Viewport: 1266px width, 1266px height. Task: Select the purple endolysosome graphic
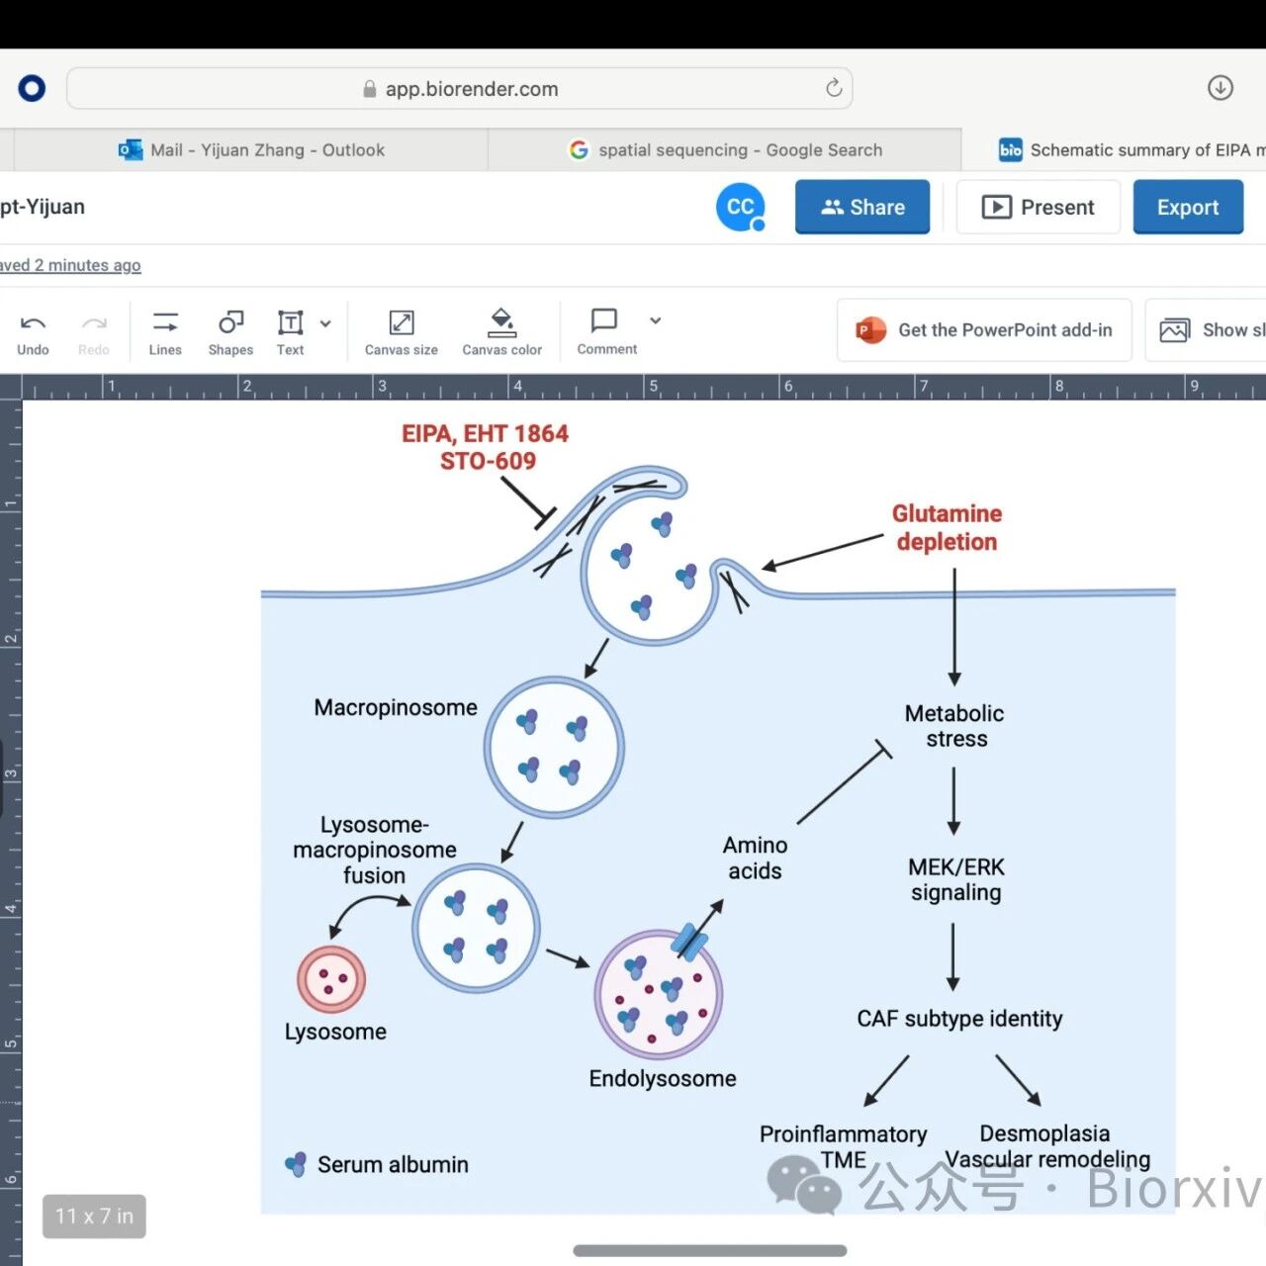point(659,994)
